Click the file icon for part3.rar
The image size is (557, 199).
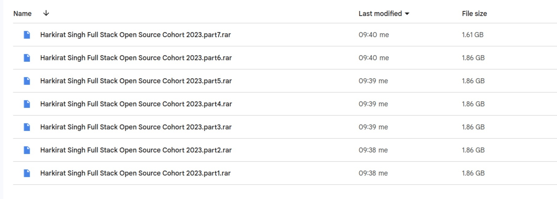[x=27, y=127]
